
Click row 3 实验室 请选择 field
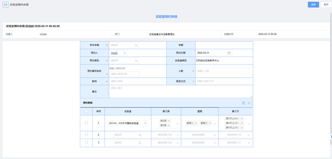coord(128,143)
